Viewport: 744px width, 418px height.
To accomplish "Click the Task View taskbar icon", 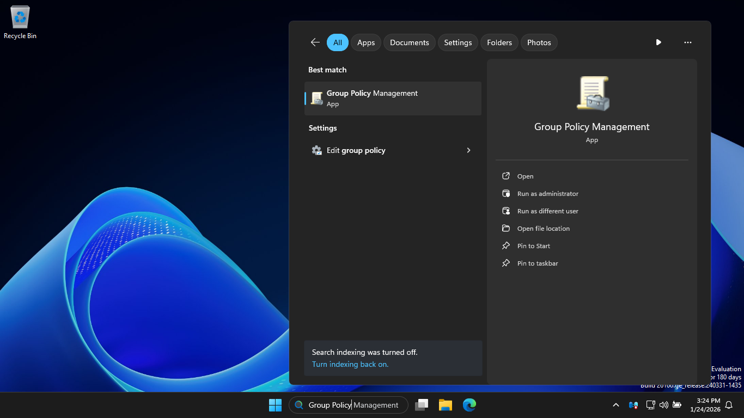I will tap(422, 405).
